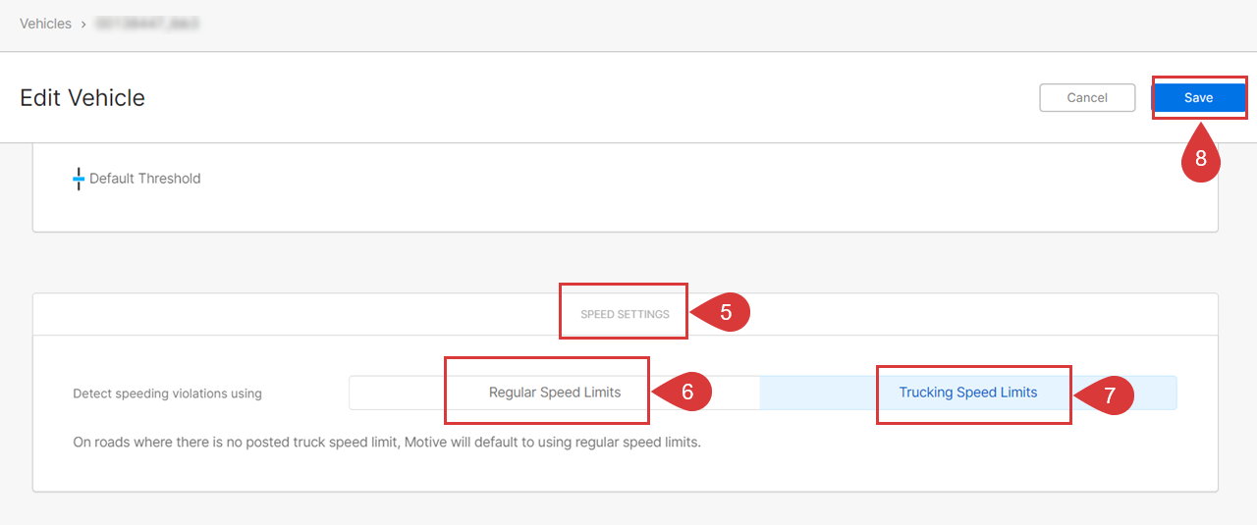This screenshot has height=525, width=1257.
Task: Click the note about no posted truck speed limit
Action: [x=387, y=442]
